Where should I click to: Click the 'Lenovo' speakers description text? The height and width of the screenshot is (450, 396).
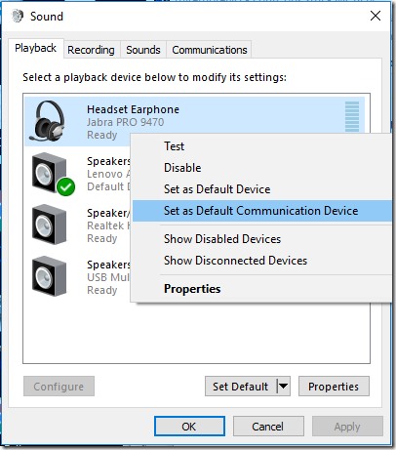click(108, 174)
